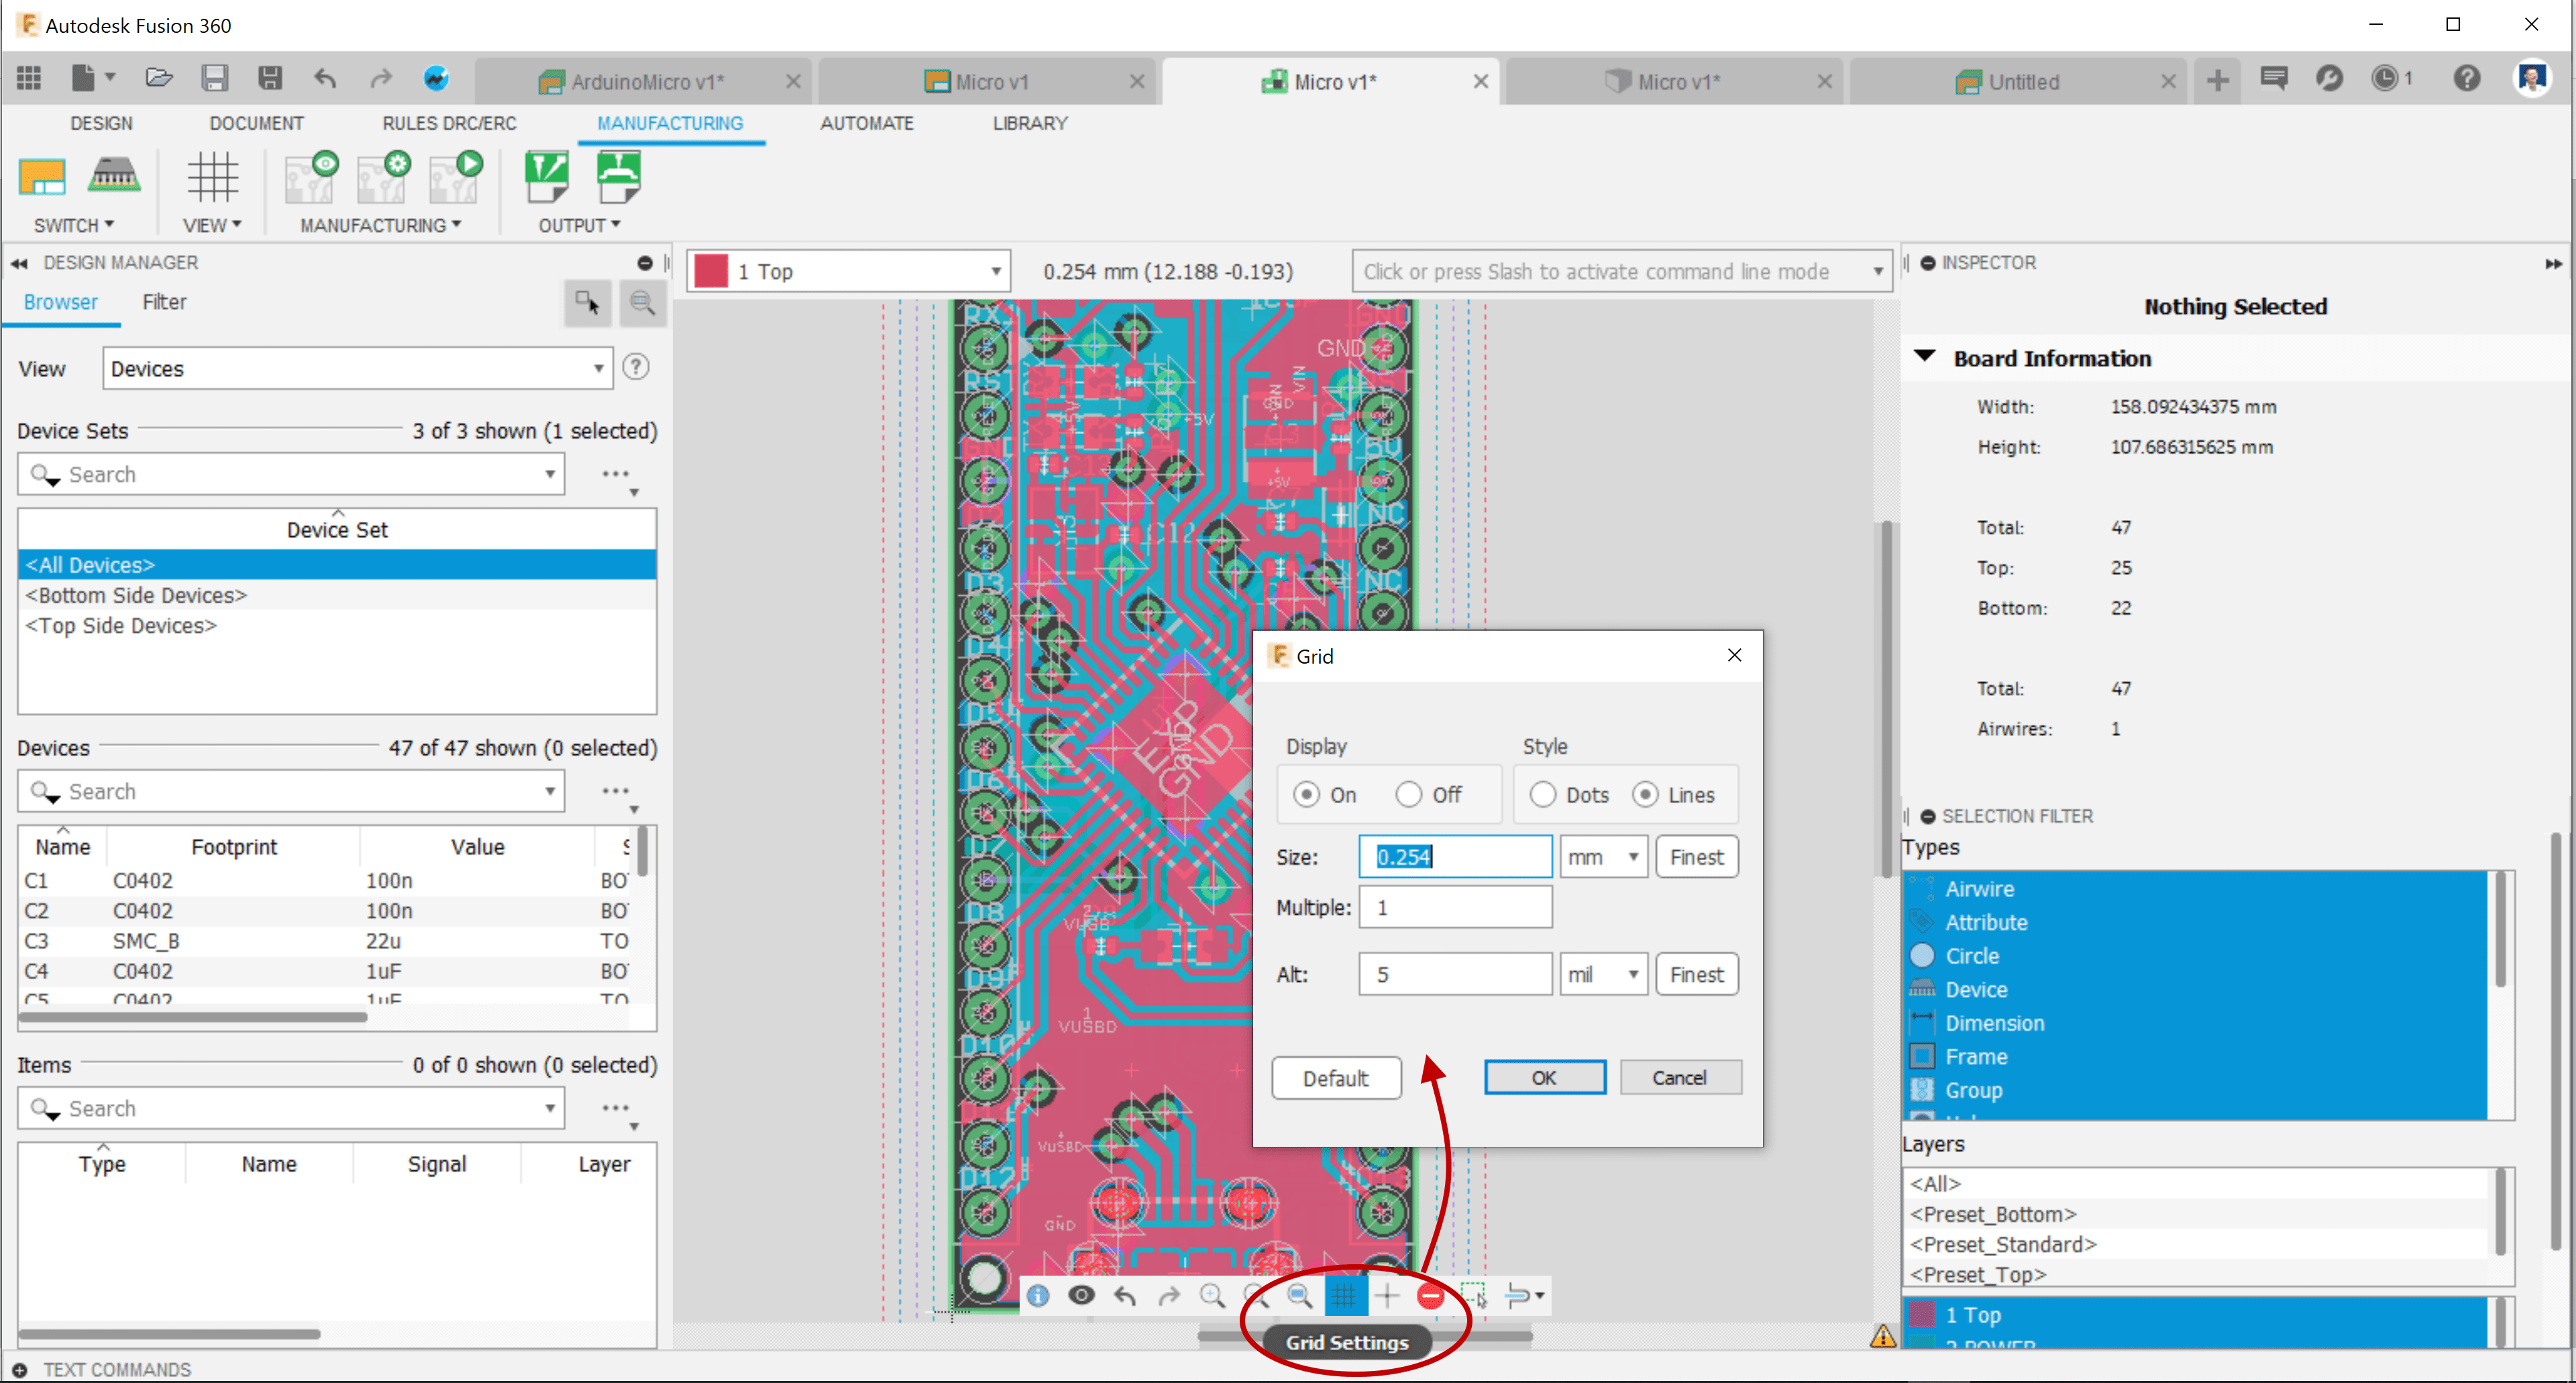The image size is (2576, 1383).
Task: Toggle the eye visibility icon in bottom toolbar
Action: [1081, 1296]
